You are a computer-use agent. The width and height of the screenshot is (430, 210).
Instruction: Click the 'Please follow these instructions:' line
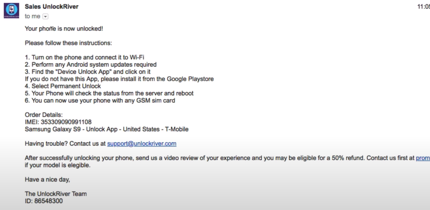coord(68,43)
